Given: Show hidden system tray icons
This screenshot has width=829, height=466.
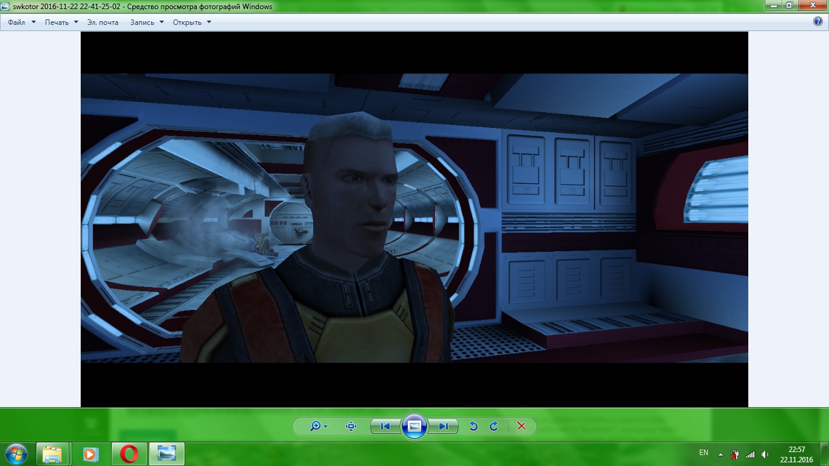Looking at the screenshot, I should [720, 454].
